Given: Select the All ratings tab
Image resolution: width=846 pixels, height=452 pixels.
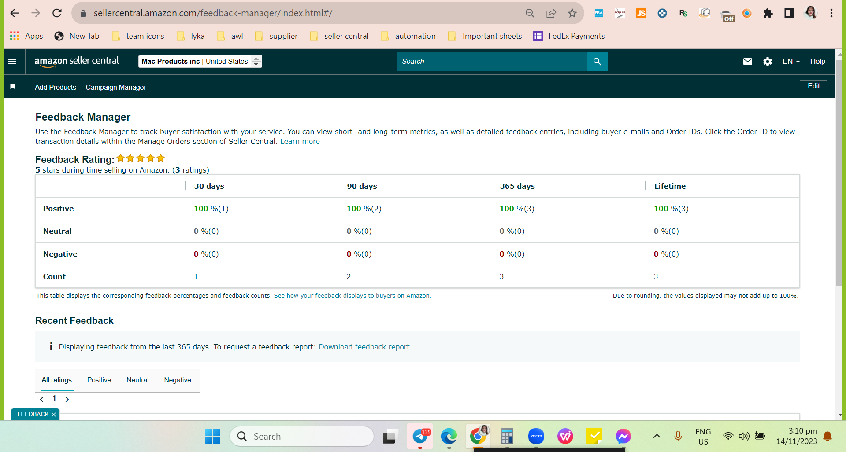Looking at the screenshot, I should (x=56, y=380).
